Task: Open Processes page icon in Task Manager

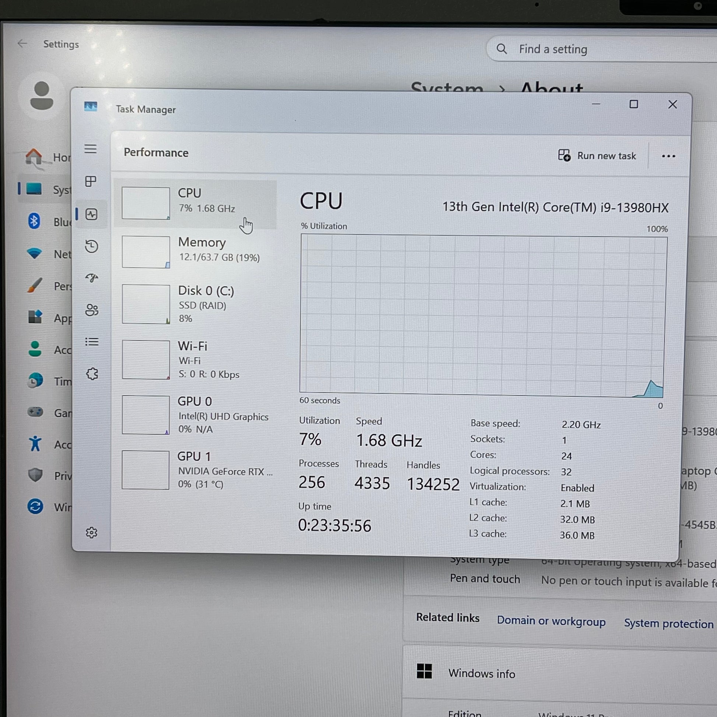Action: pyautogui.click(x=91, y=182)
